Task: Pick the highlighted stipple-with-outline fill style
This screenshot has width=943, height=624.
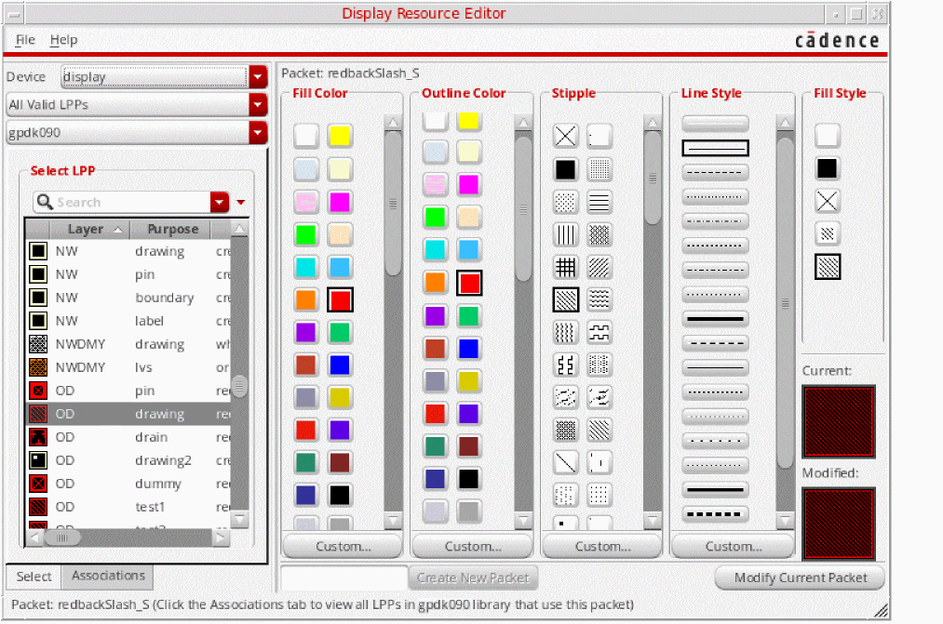Action: (x=828, y=267)
